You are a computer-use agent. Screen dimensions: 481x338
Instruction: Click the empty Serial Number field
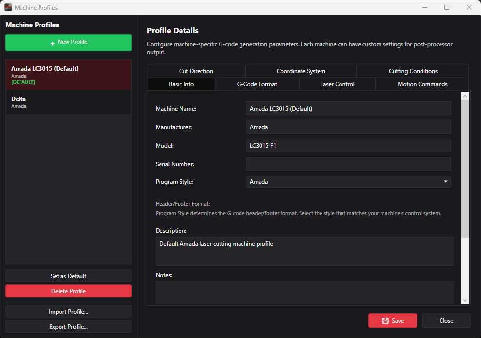(348, 164)
